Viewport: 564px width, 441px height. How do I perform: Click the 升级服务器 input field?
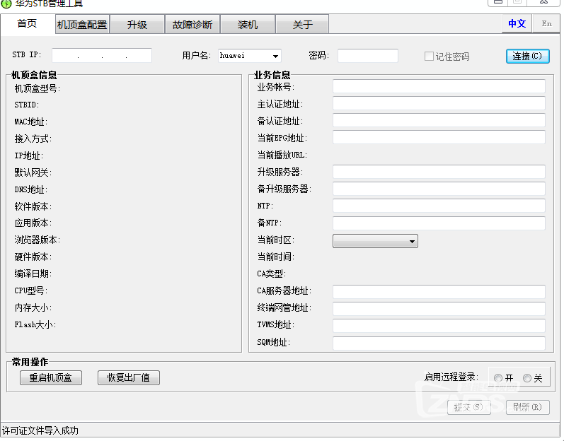(439, 172)
